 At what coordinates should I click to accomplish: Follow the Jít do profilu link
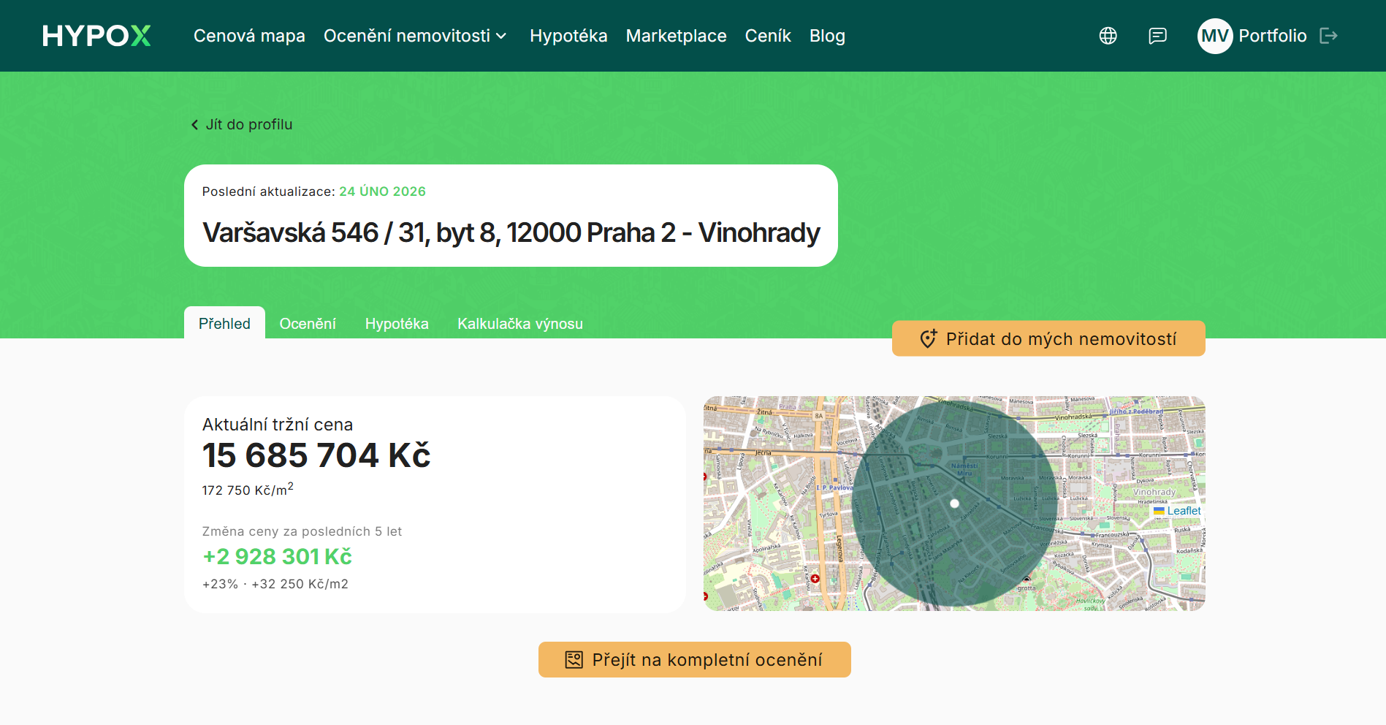coord(248,125)
